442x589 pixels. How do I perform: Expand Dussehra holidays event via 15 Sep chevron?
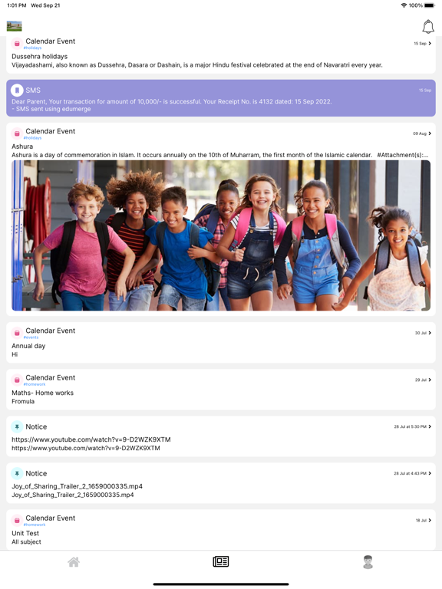click(x=430, y=44)
